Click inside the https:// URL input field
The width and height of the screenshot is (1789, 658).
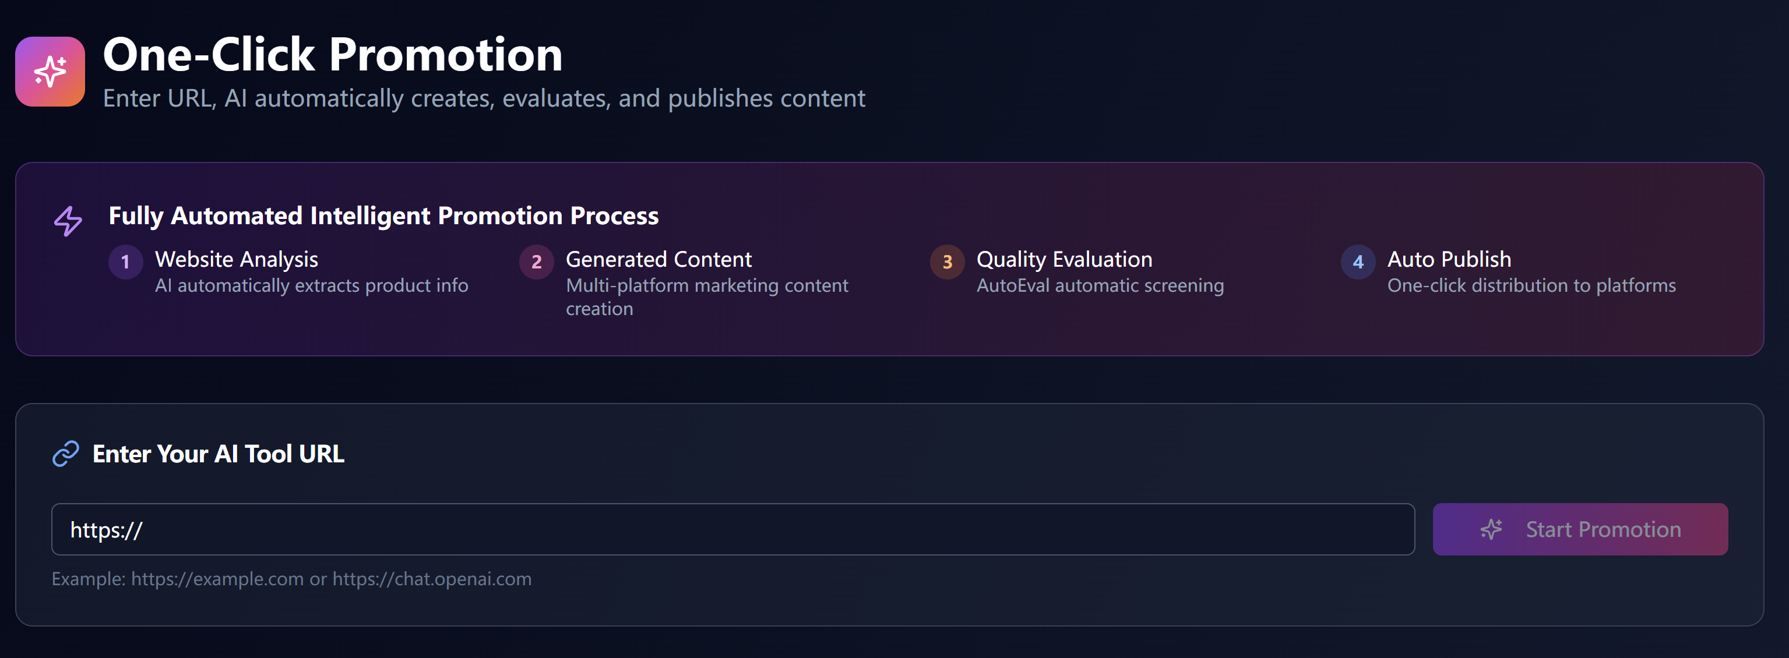[x=486, y=529]
